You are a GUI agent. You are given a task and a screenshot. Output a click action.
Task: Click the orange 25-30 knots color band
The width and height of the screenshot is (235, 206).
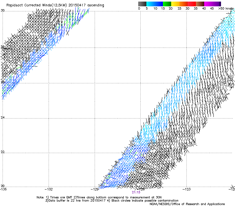click(184, 4)
